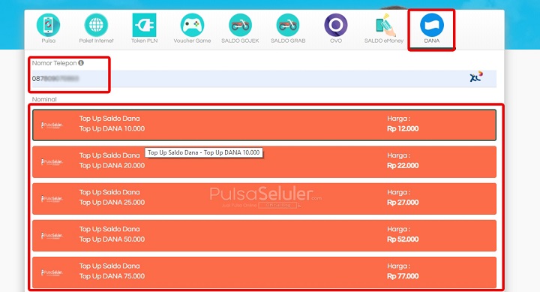Image resolution: width=540 pixels, height=292 pixels.
Task: Choose the Token PLN plug icon
Action: (144, 25)
